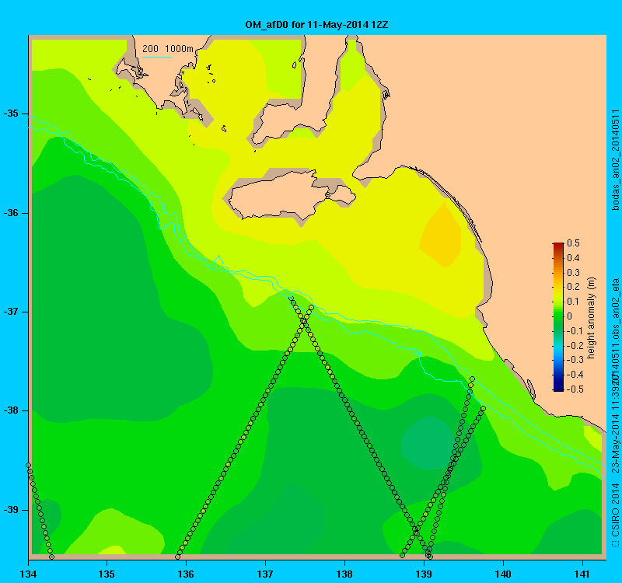Viewport: 622px width, 583px height.
Task: Click the longitude tick label 134
Action: pos(28,574)
